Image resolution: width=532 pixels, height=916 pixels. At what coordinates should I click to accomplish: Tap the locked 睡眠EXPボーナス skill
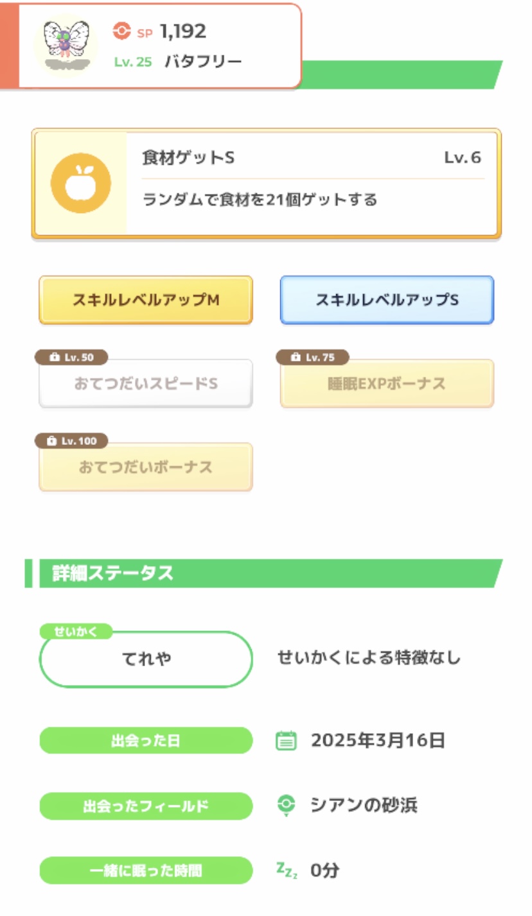coord(387,385)
